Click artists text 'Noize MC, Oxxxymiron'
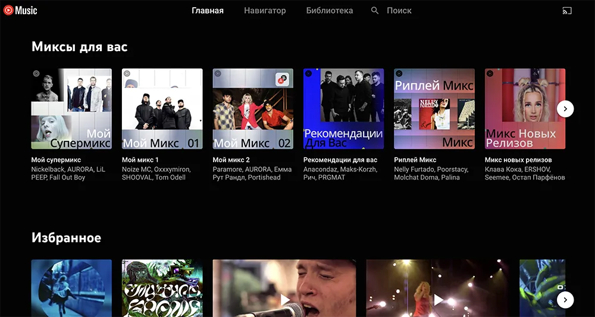Image resolution: width=595 pixels, height=317 pixels. (156, 170)
